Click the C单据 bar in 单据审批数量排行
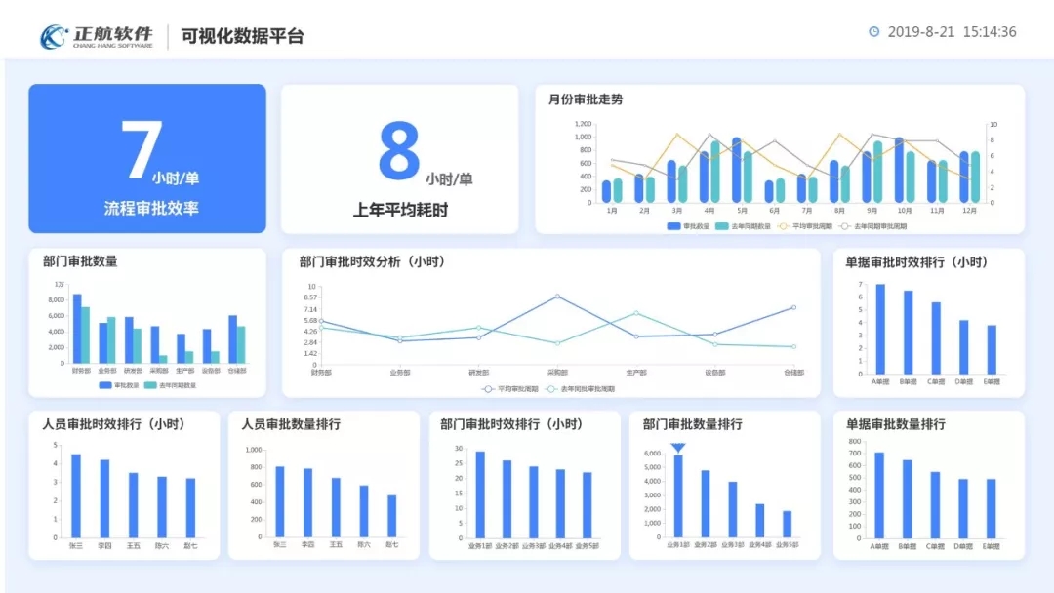The height and width of the screenshot is (593, 1054). coord(935,505)
